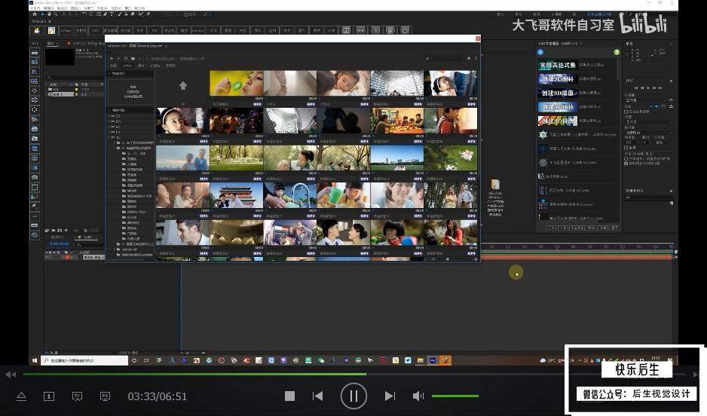Screen dimensions: 707x416
Task: Select the Pen tool in toolbar
Action: tap(105, 14)
